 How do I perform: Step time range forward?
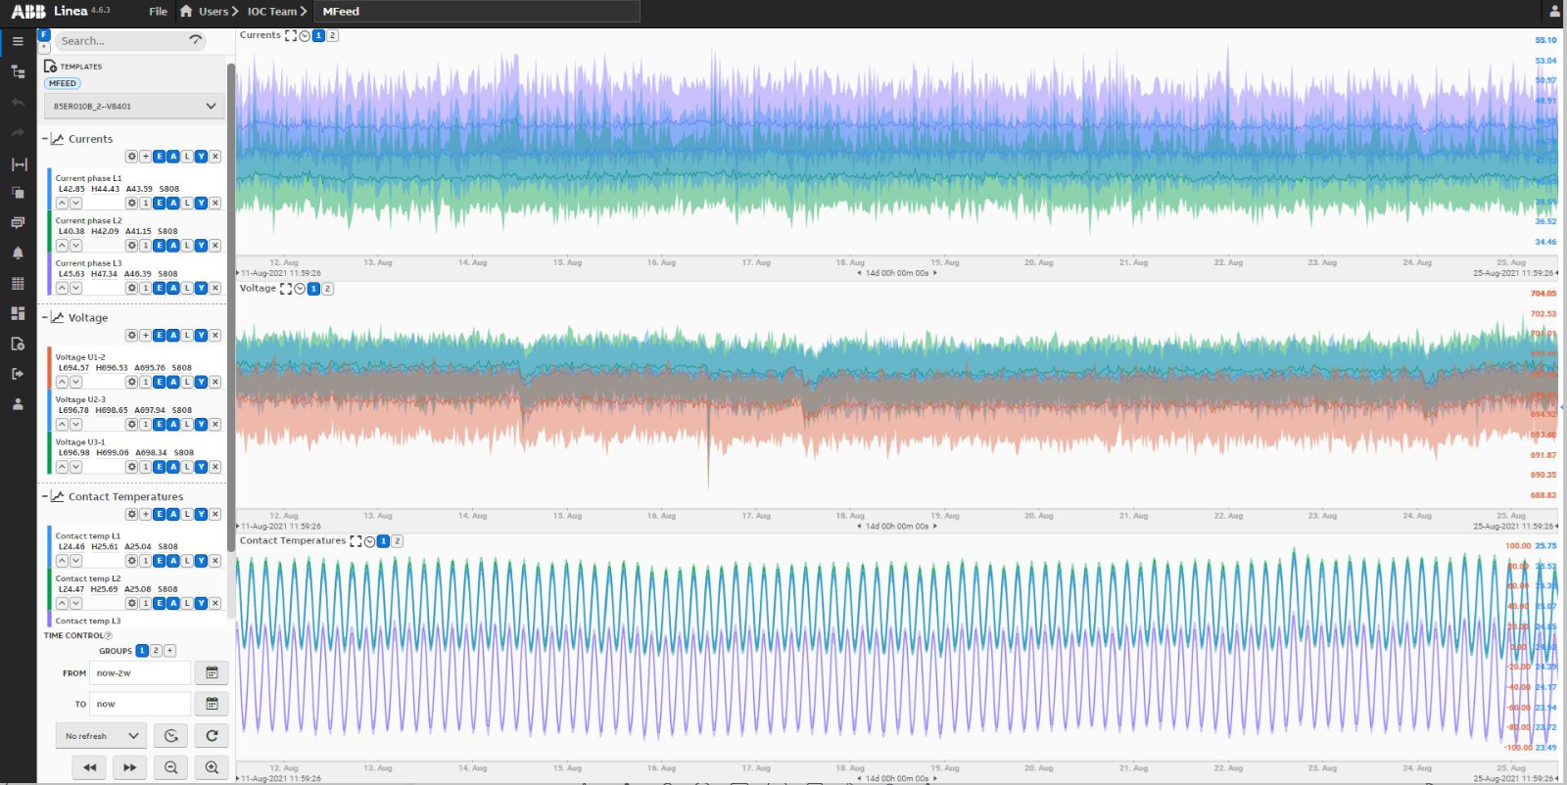tap(130, 767)
